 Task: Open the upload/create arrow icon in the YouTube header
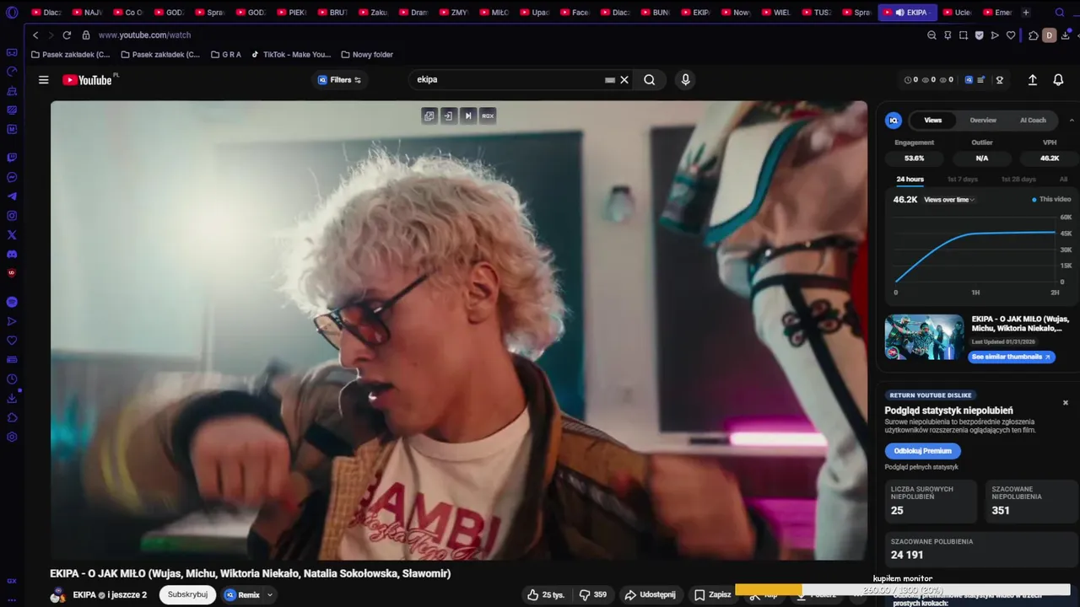(x=1032, y=80)
